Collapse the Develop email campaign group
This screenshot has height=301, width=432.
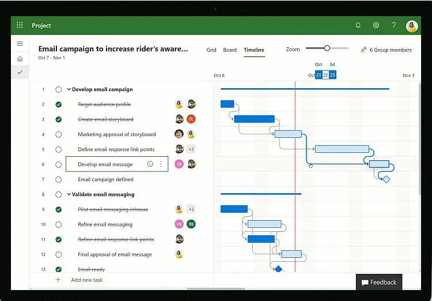[69, 89]
